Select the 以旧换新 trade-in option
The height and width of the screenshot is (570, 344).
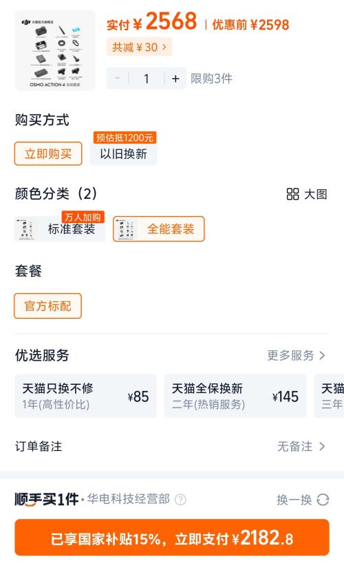pyautogui.click(x=124, y=154)
